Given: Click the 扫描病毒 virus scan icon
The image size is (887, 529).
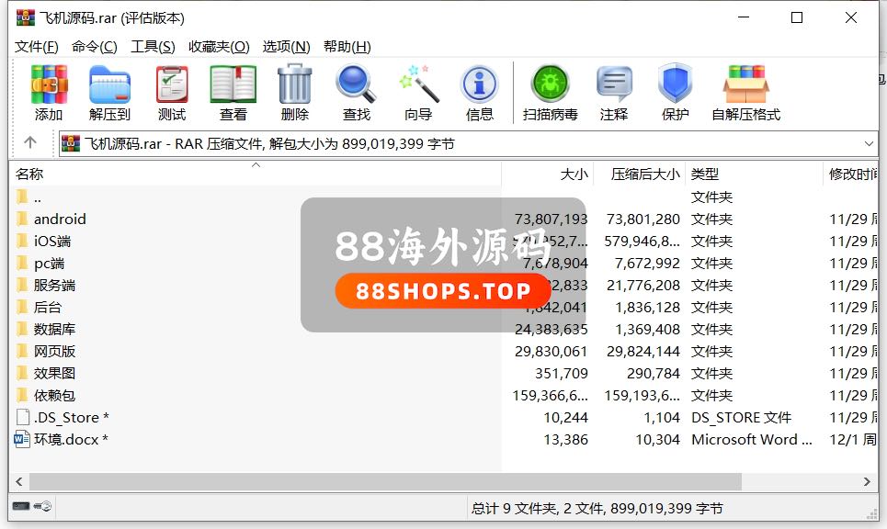Looking at the screenshot, I should point(550,93).
